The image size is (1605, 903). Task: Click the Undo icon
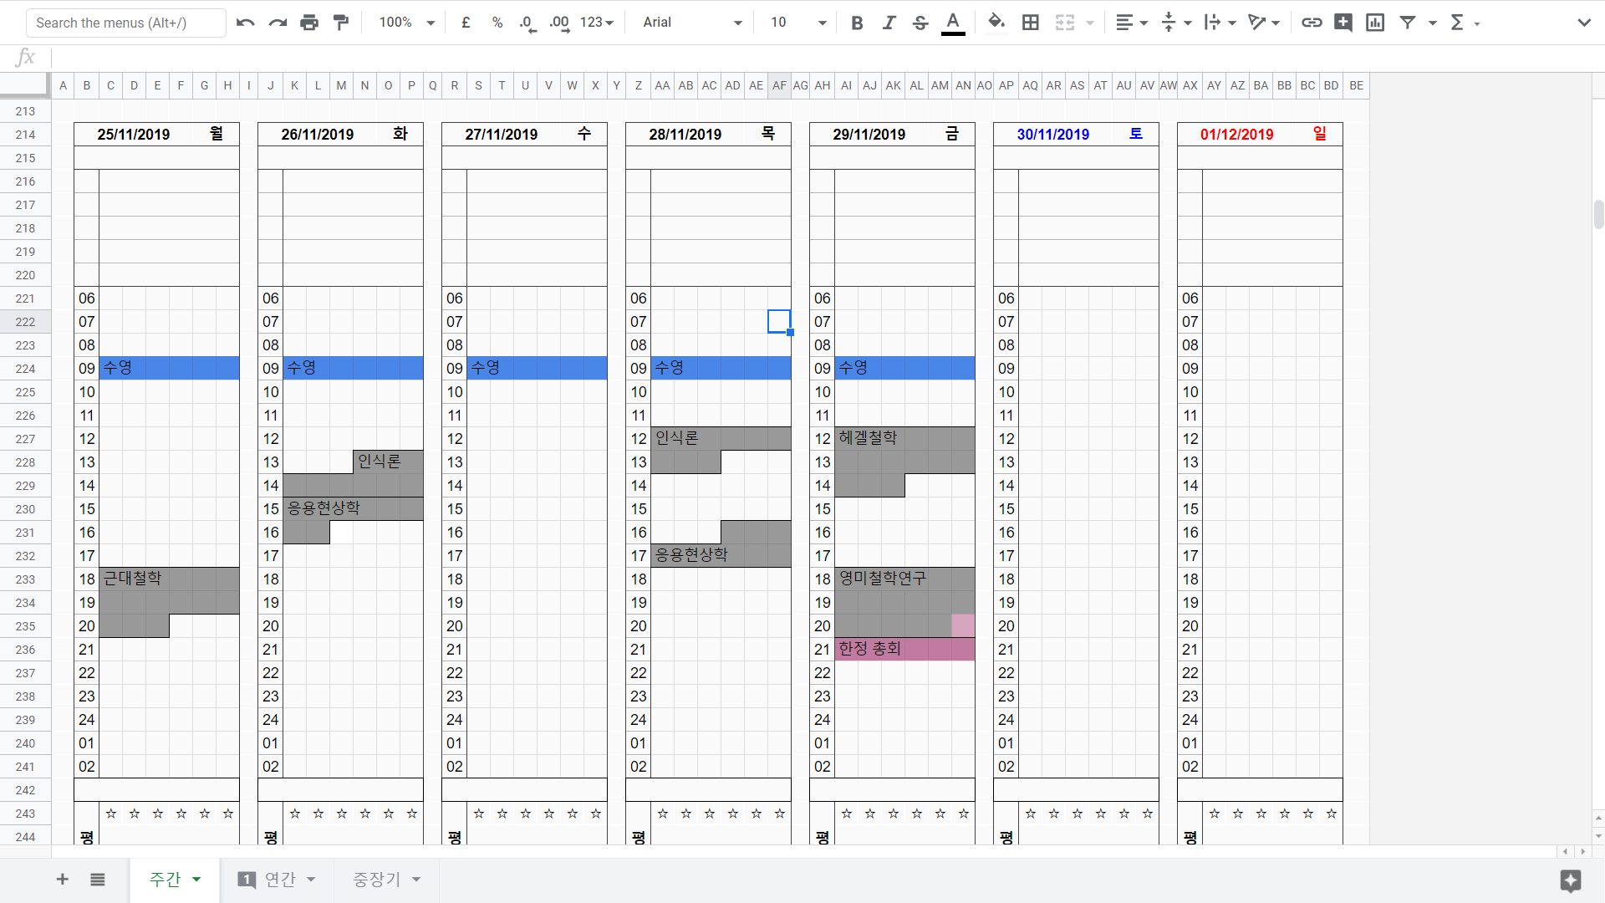tap(245, 23)
